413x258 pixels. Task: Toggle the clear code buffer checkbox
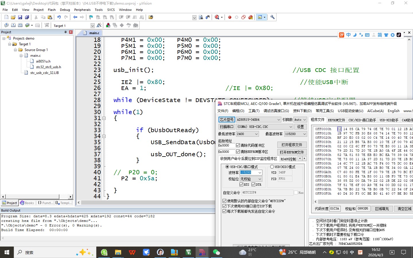(238, 145)
